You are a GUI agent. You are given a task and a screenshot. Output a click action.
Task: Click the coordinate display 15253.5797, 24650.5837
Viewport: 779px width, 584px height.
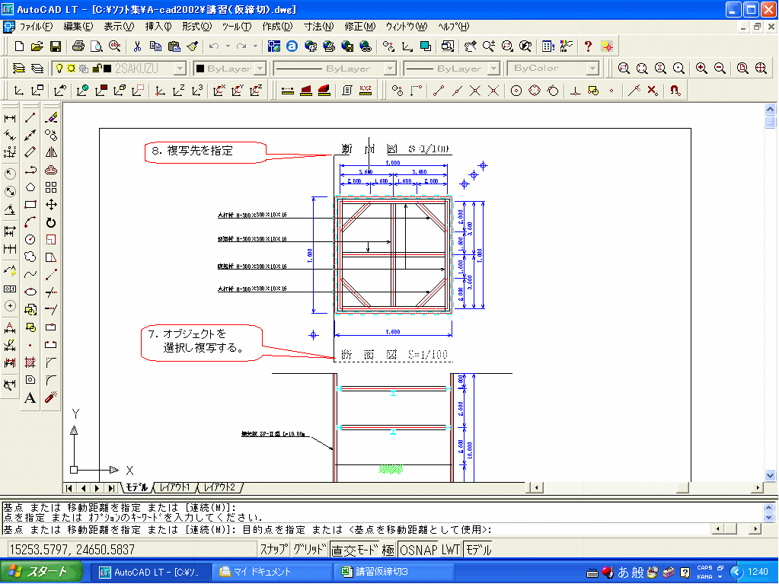[72, 550]
